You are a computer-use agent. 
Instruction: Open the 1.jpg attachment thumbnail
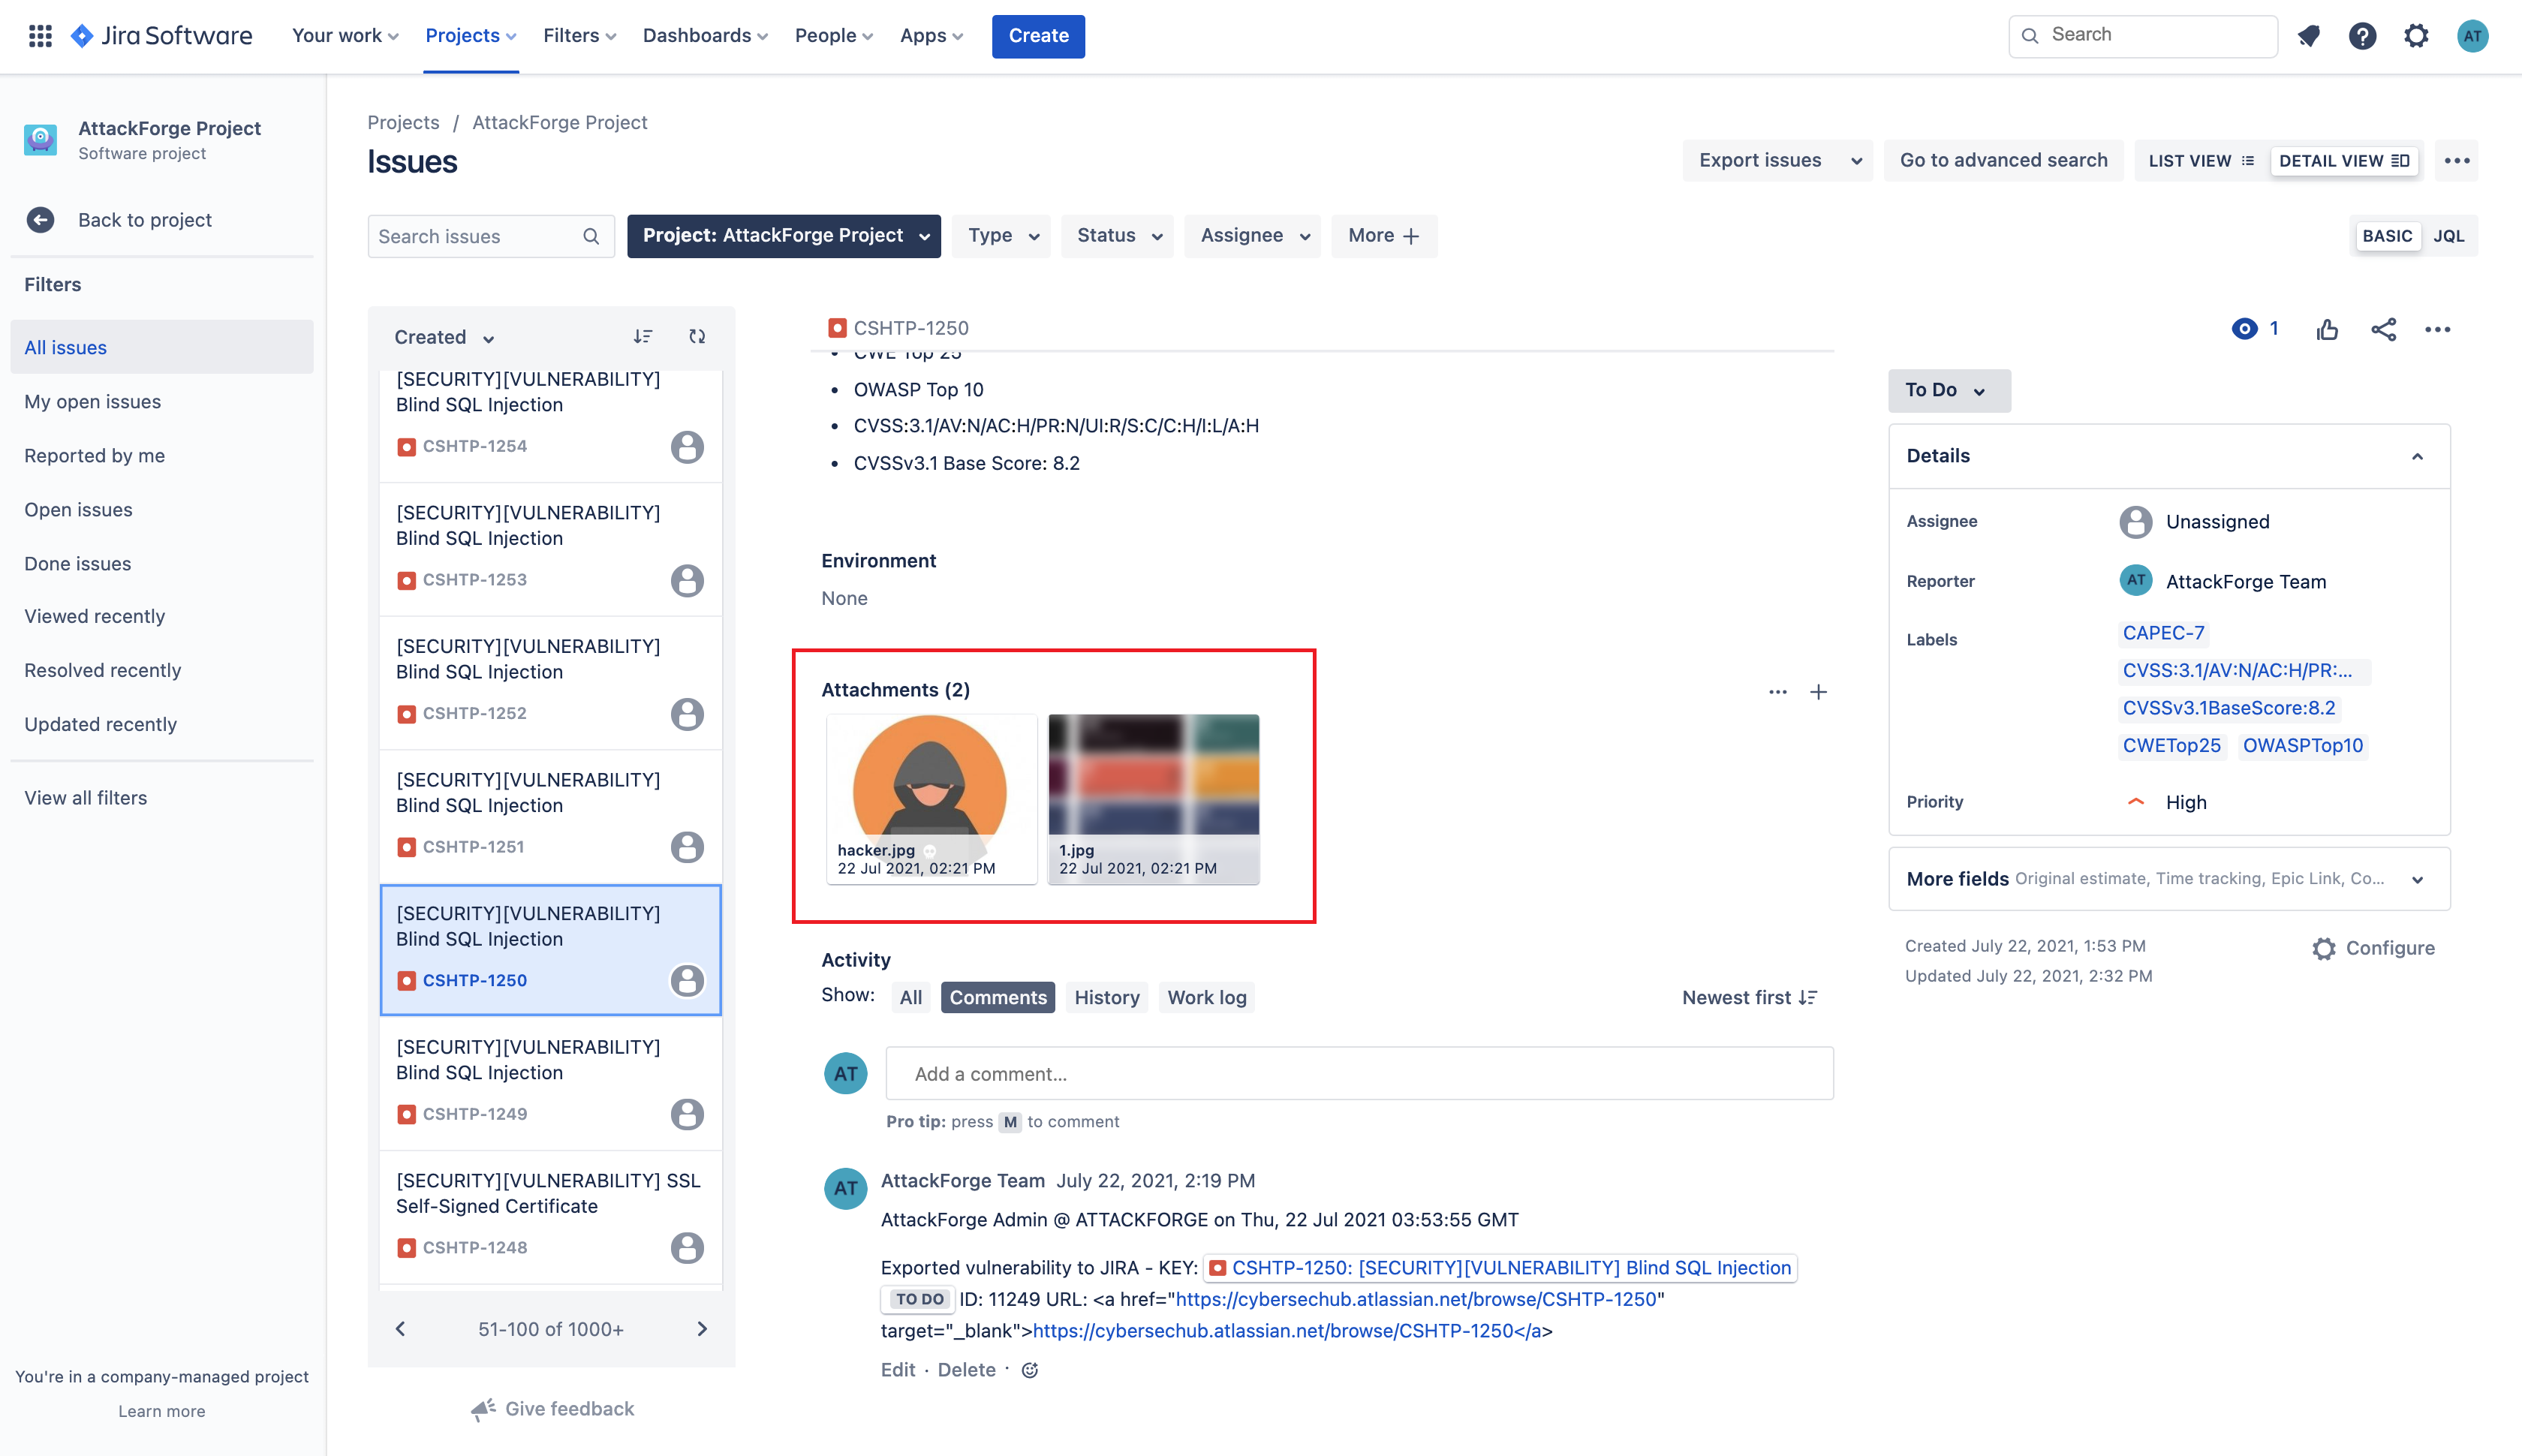(x=1153, y=799)
